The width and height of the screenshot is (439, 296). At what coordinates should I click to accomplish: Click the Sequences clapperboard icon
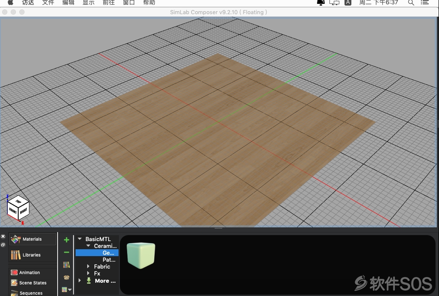point(14,293)
